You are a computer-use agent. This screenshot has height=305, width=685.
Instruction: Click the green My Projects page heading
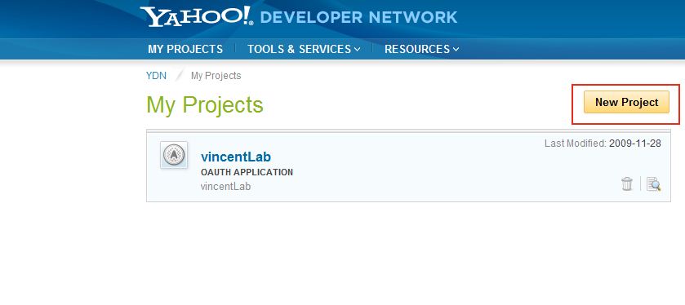coord(205,104)
